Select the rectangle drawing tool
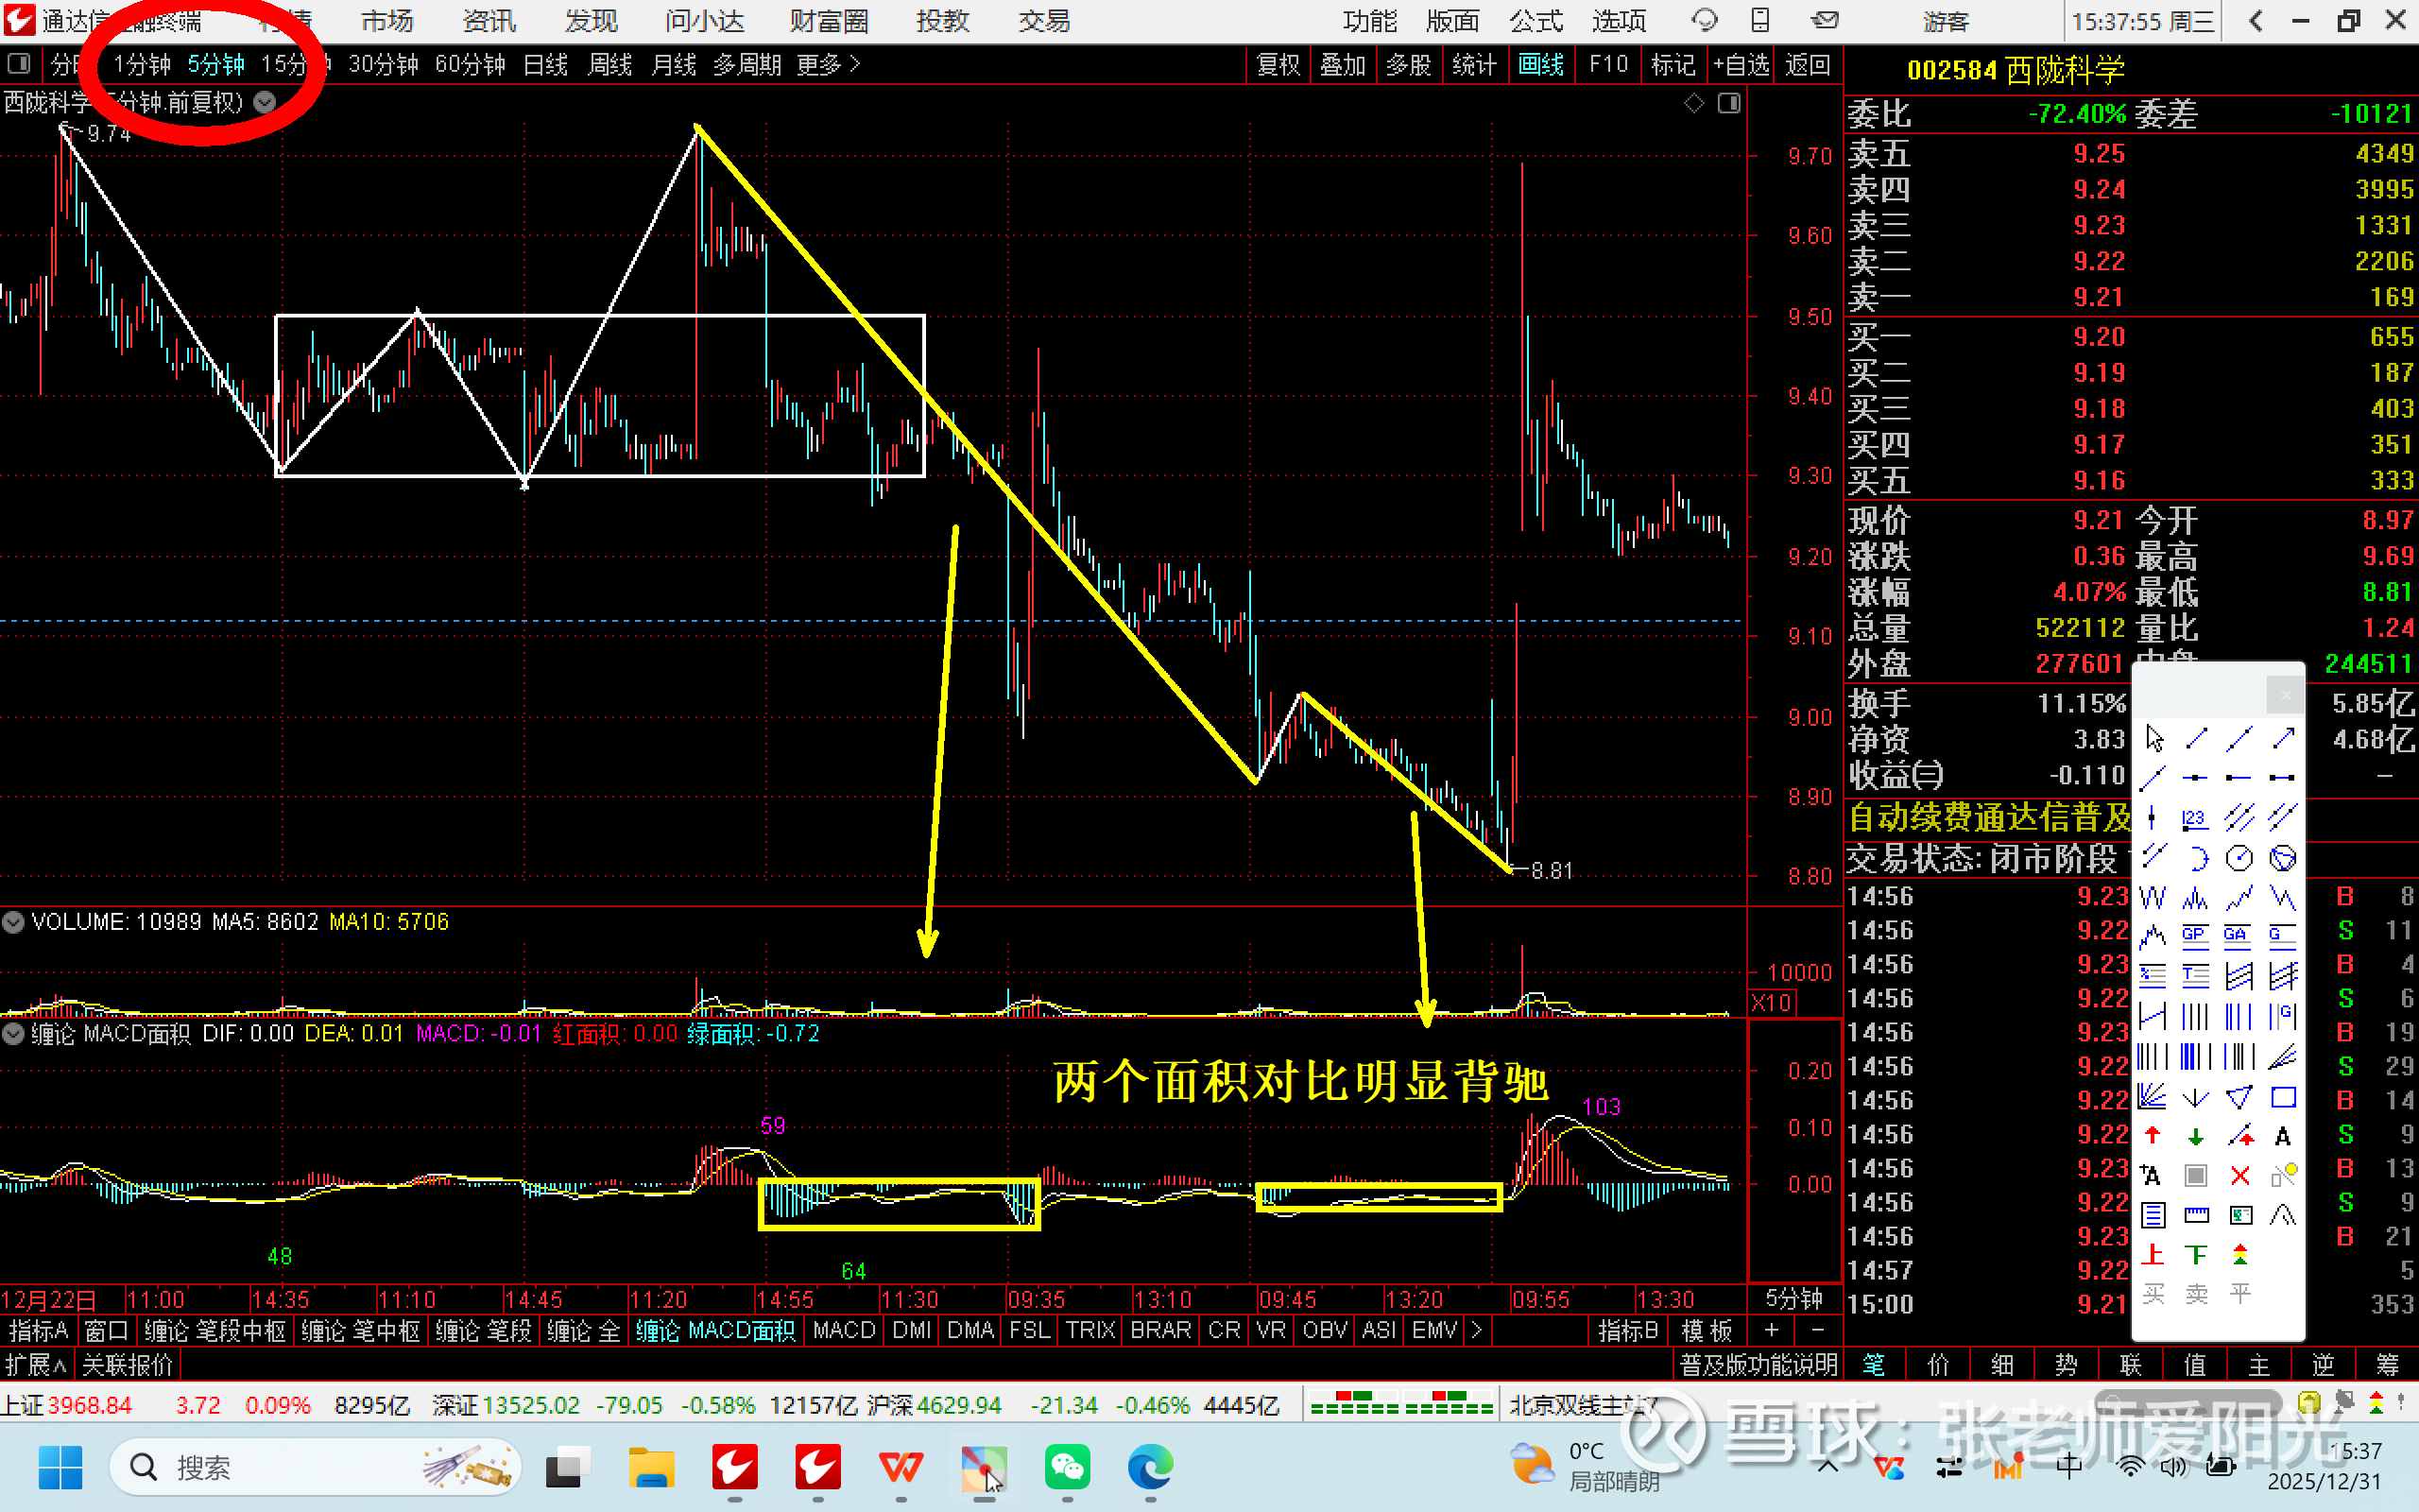 2283,1098
